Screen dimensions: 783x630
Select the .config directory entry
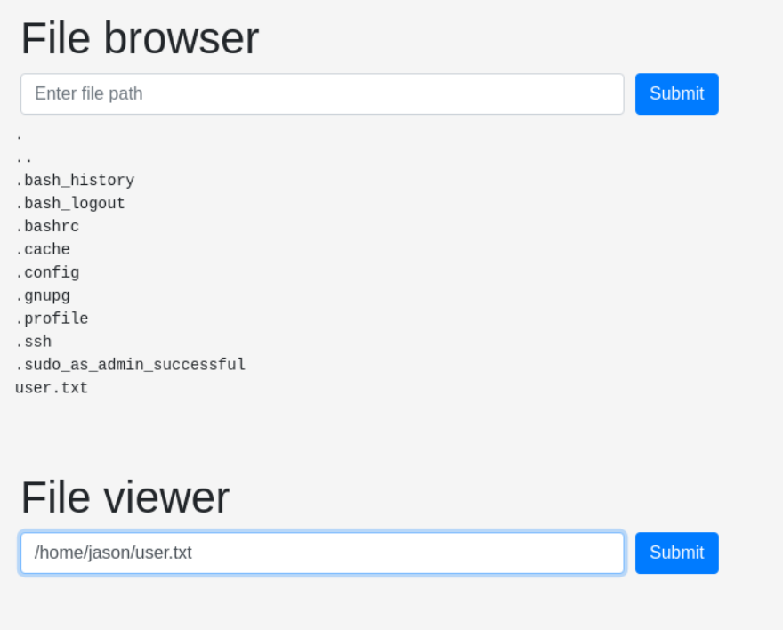point(47,272)
